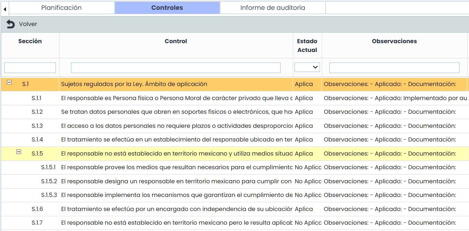
Task: Sort by the Sección column header
Action: click(x=30, y=41)
